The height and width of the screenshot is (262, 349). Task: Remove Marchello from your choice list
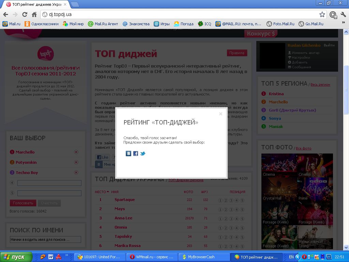pyautogui.click(x=76, y=152)
